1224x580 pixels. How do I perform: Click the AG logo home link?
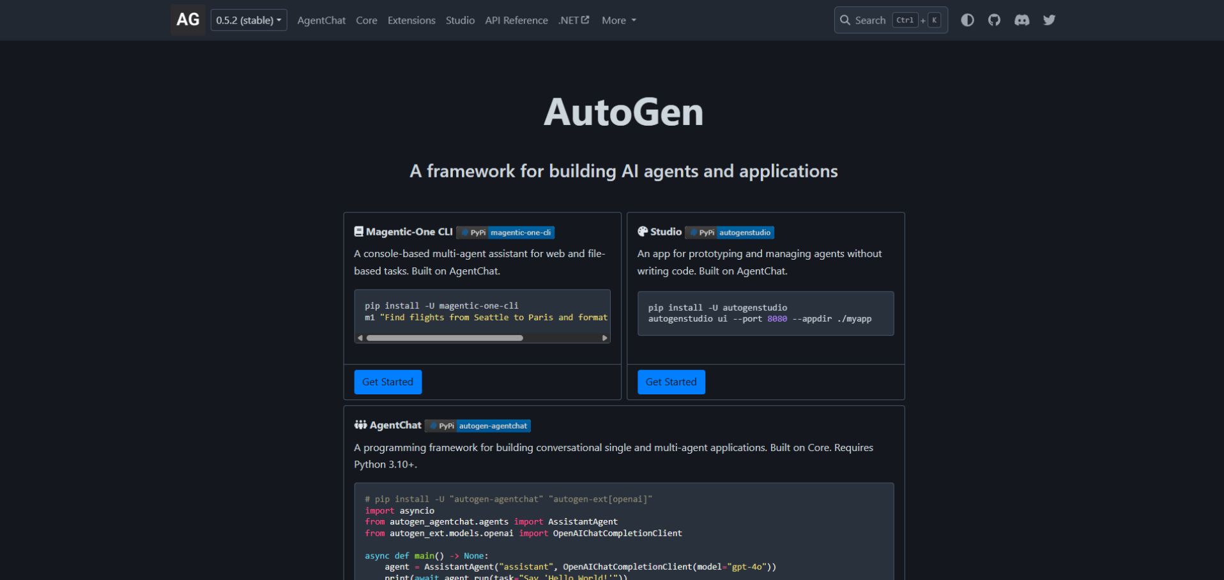[188, 20]
